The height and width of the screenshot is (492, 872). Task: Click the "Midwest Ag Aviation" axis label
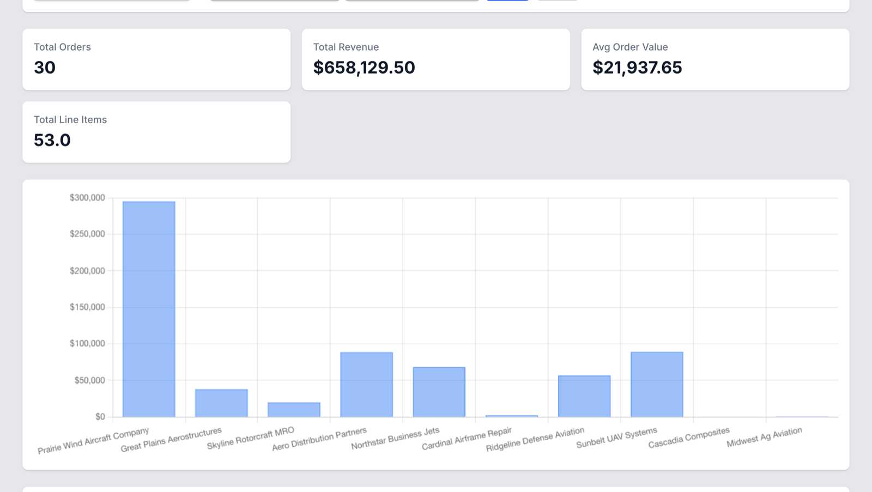(x=764, y=438)
